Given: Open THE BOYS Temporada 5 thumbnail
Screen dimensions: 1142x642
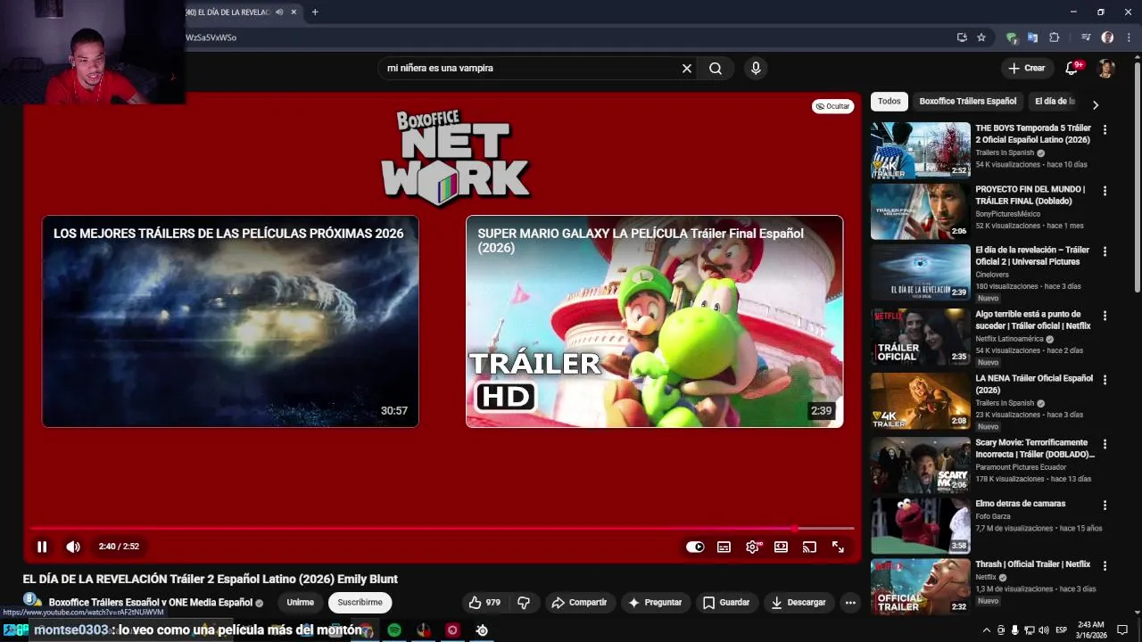Looking at the screenshot, I should (x=920, y=150).
